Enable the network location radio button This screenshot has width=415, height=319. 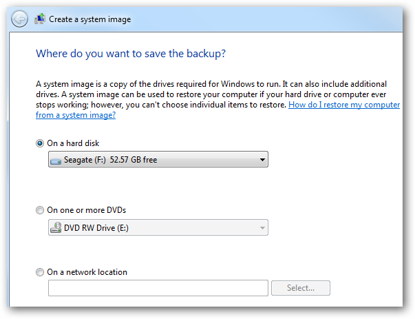(x=40, y=272)
